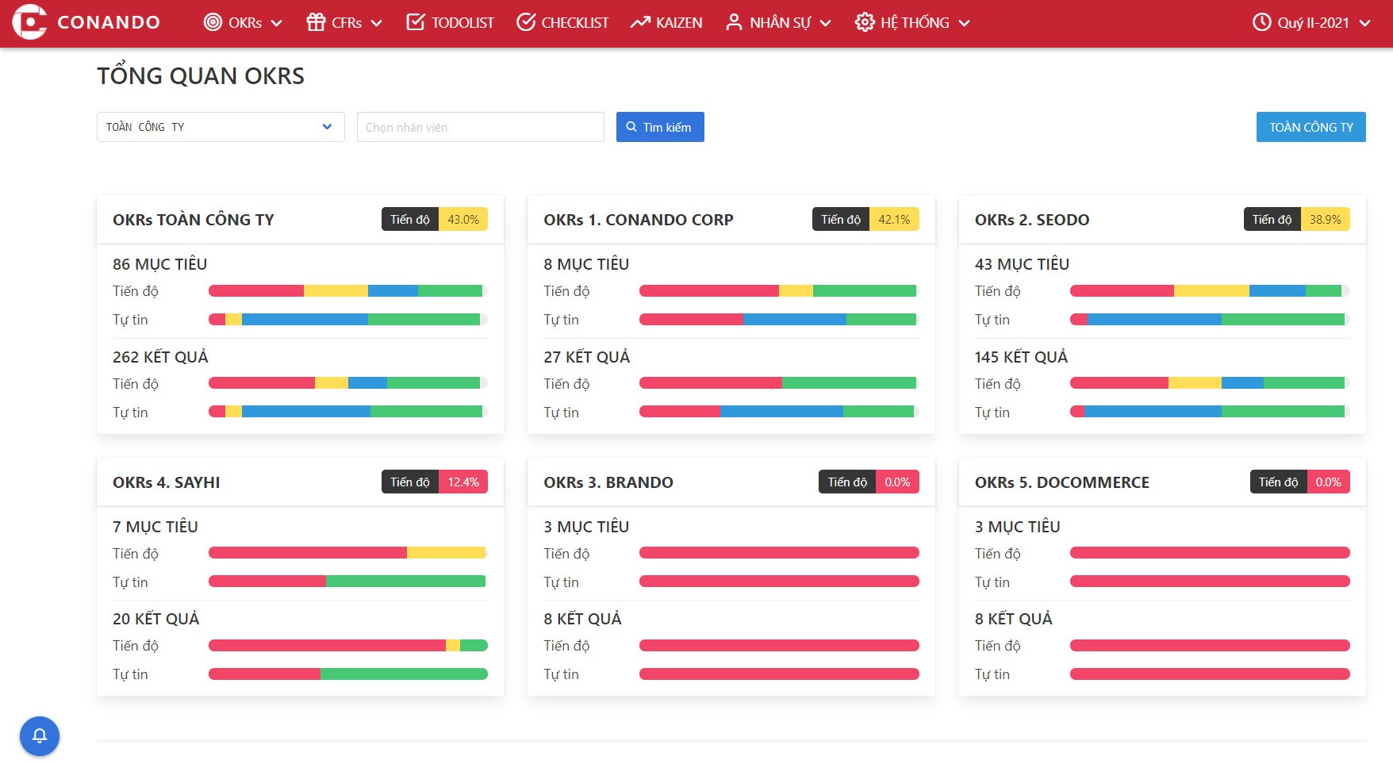
Task: Click Tiến độ bar under 43 MỤC TIÊU
Action: (1210, 291)
